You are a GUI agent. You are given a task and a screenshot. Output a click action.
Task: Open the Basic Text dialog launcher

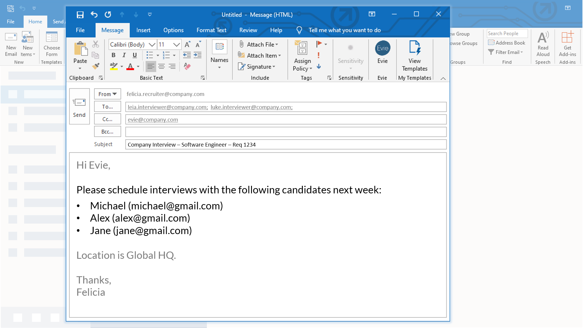pos(203,78)
